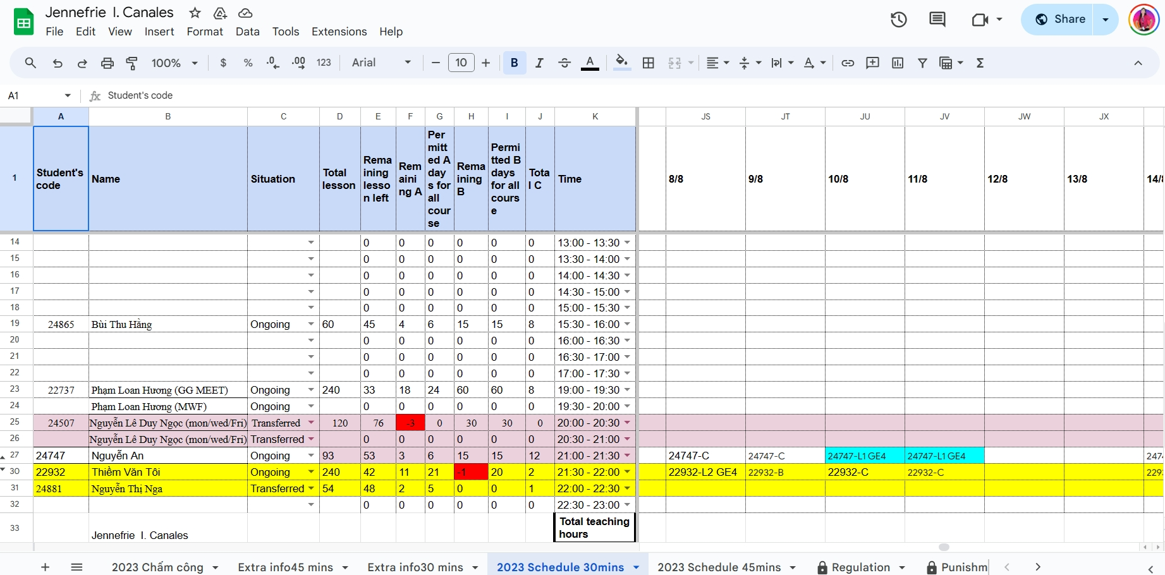
Task: Click the borders icon in toolbar
Action: click(x=648, y=63)
